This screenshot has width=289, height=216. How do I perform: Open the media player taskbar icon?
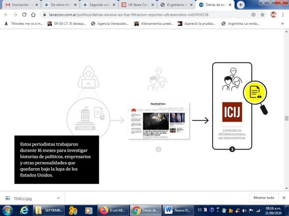[88, 211]
